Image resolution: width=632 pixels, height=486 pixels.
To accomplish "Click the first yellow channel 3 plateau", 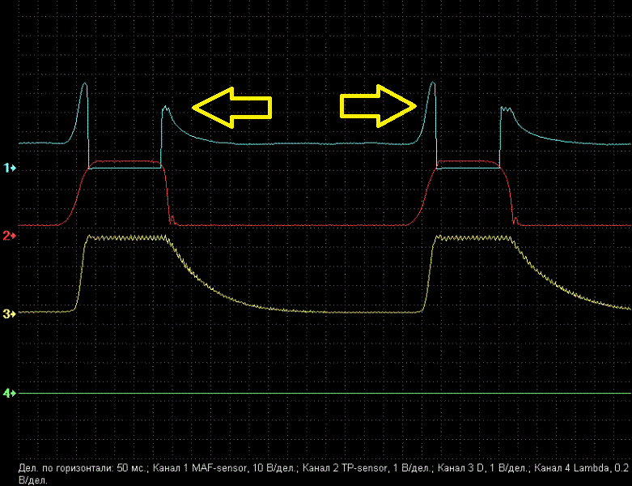I will 125,238.
